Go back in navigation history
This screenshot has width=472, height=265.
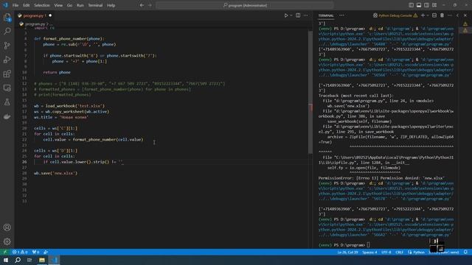[142, 5]
